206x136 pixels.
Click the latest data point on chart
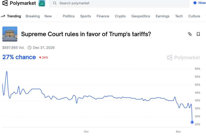pos(192,122)
